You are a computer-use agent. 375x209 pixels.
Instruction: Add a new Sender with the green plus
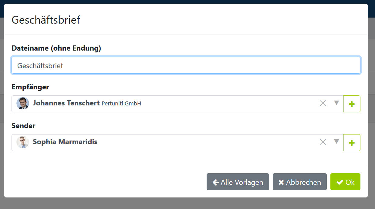point(352,143)
